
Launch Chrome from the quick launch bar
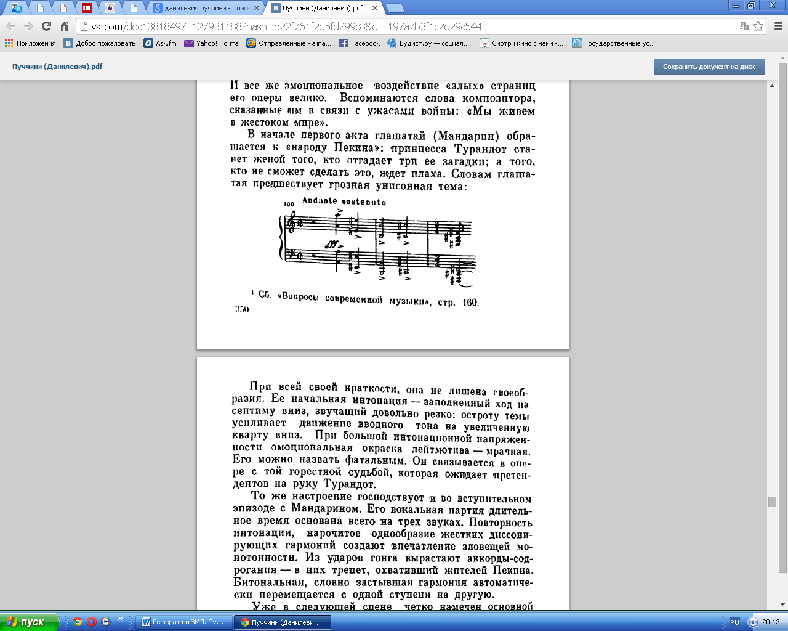click(x=78, y=622)
